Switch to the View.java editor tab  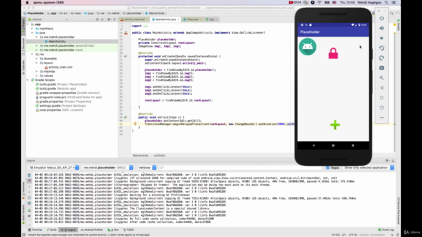[x=192, y=19]
